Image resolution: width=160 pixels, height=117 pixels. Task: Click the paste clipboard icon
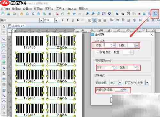tap(68, 14)
